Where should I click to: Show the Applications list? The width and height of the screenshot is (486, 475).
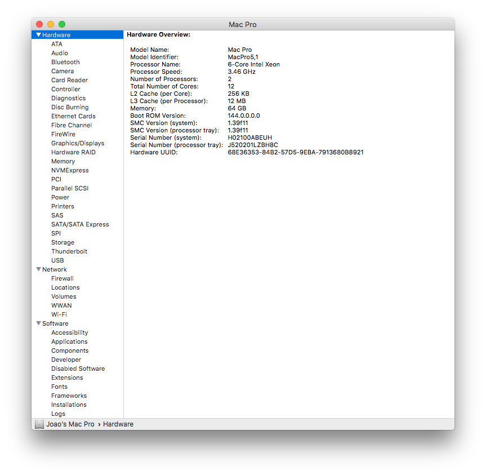[x=69, y=341]
